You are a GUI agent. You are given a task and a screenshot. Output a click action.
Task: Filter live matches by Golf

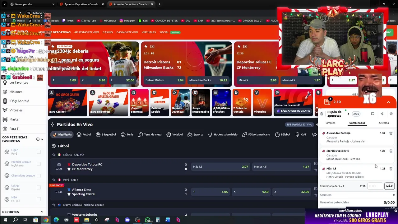[300, 134]
